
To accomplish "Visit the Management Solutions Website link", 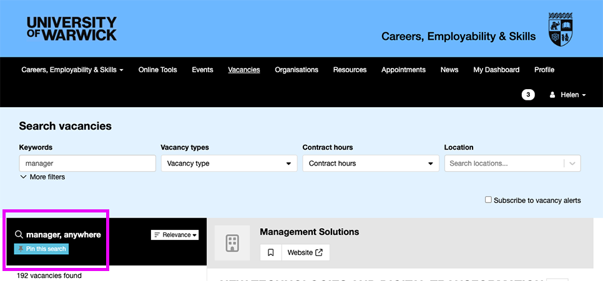I will (305, 252).
